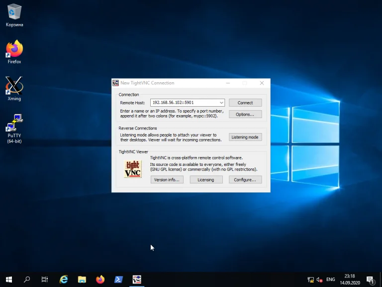Screen dimensions: 382x287
Task: Click inside the Remote Host address field
Action: click(x=184, y=103)
